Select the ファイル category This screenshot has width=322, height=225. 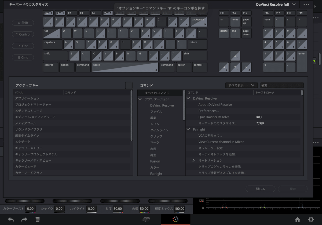click(x=156, y=111)
